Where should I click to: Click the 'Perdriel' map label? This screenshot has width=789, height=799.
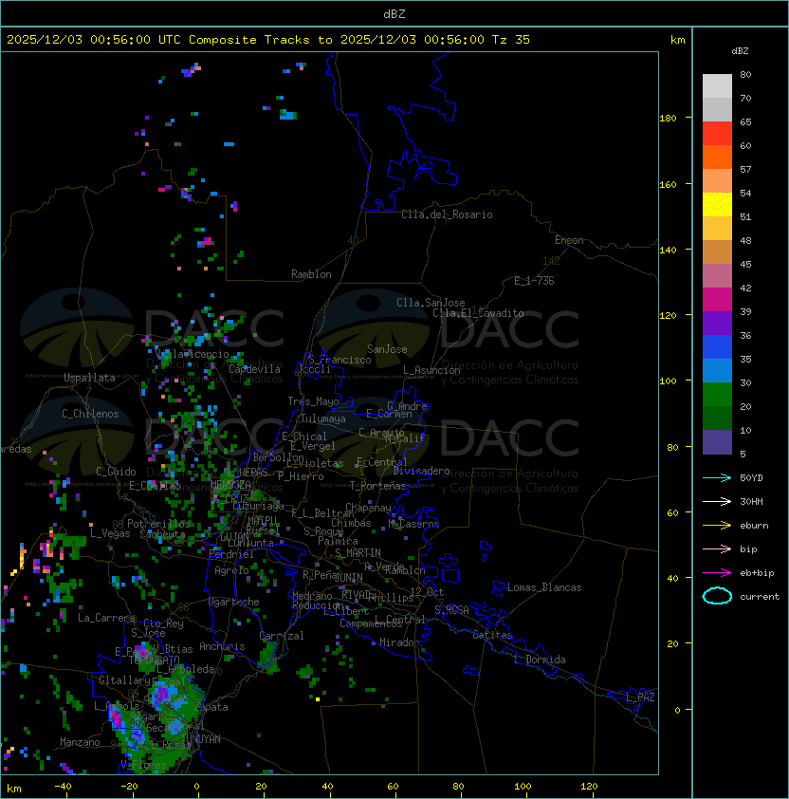pos(230,554)
